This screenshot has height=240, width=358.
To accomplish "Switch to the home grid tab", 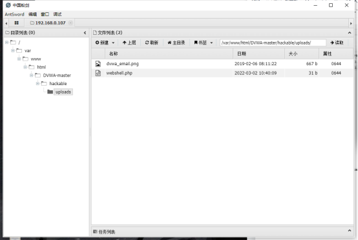I will tap(16, 23).
